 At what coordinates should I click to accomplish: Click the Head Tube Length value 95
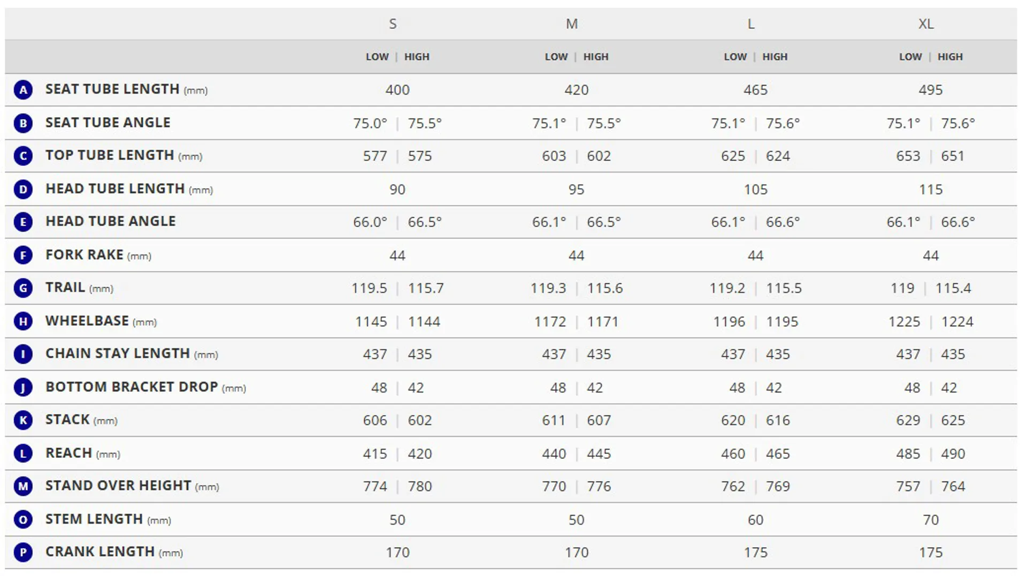coord(576,189)
